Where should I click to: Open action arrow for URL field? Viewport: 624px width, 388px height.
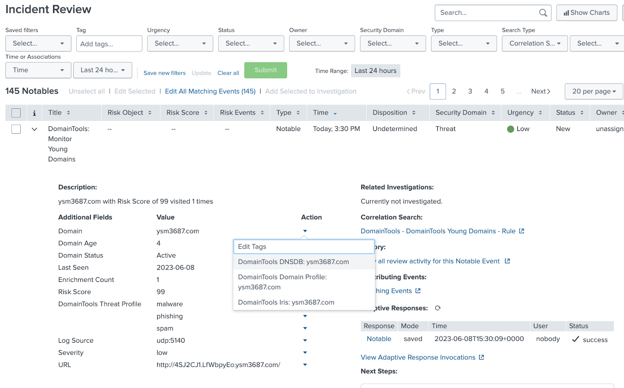click(305, 365)
